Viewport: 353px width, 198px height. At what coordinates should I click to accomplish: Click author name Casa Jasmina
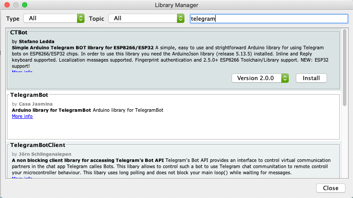[x=36, y=104]
